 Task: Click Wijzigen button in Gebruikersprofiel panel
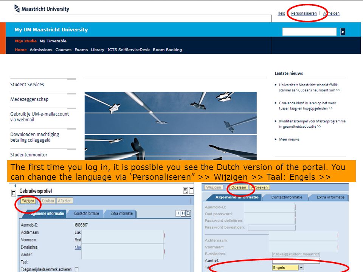[28, 201]
